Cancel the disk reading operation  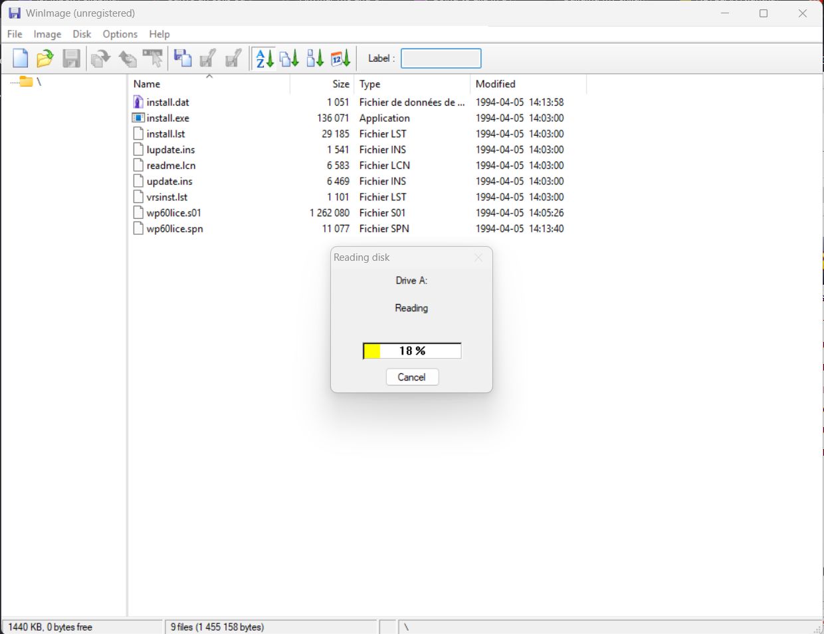pyautogui.click(x=412, y=377)
